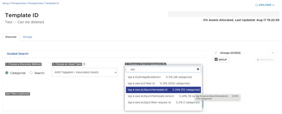Choose the tag aws:ec2launchtemplate:id option
Screen dimensions: 282x114
tap(163, 90)
